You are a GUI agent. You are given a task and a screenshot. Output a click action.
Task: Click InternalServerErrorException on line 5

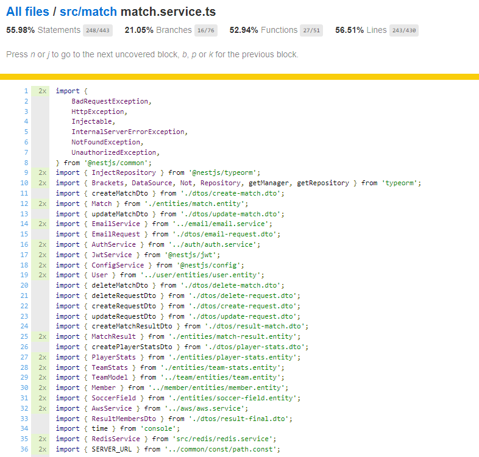[x=128, y=132]
